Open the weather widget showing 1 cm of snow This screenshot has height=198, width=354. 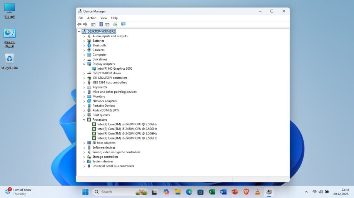pyautogui.click(x=18, y=192)
